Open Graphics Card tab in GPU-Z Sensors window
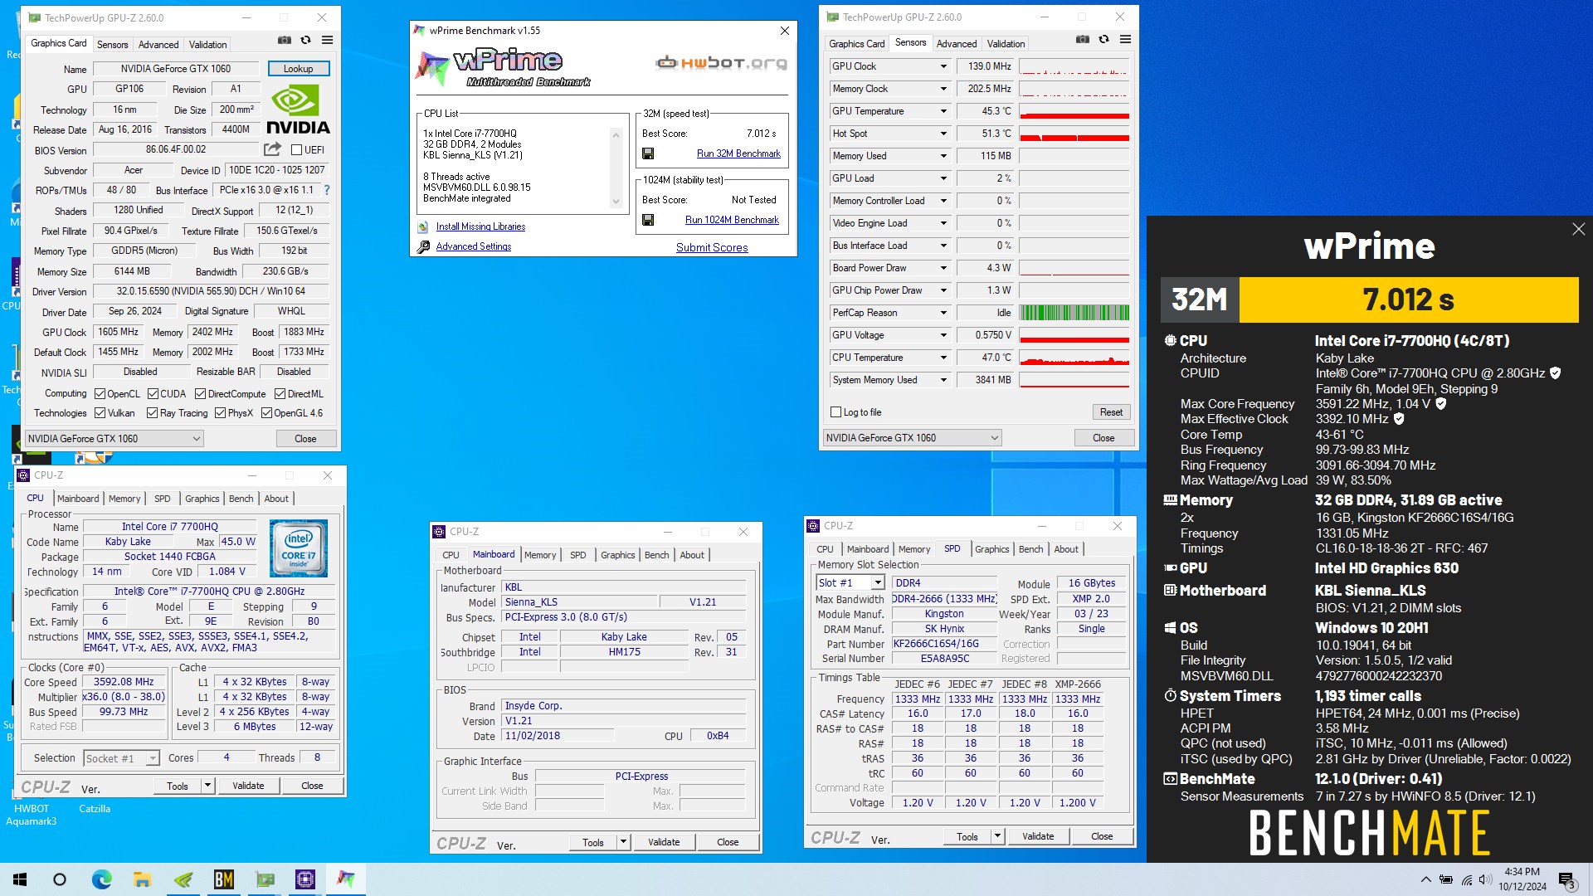 (856, 44)
